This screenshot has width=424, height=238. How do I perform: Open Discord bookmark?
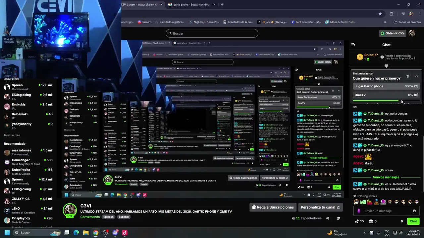pyautogui.click(x=144, y=22)
